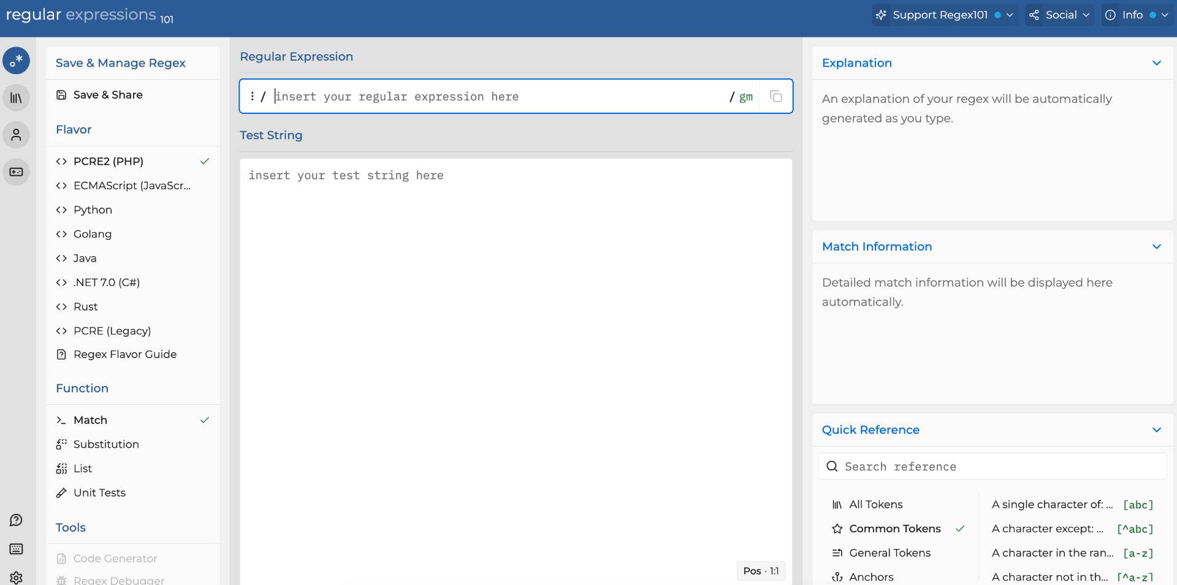Select General Tokens category
The image size is (1177, 585).
[889, 553]
